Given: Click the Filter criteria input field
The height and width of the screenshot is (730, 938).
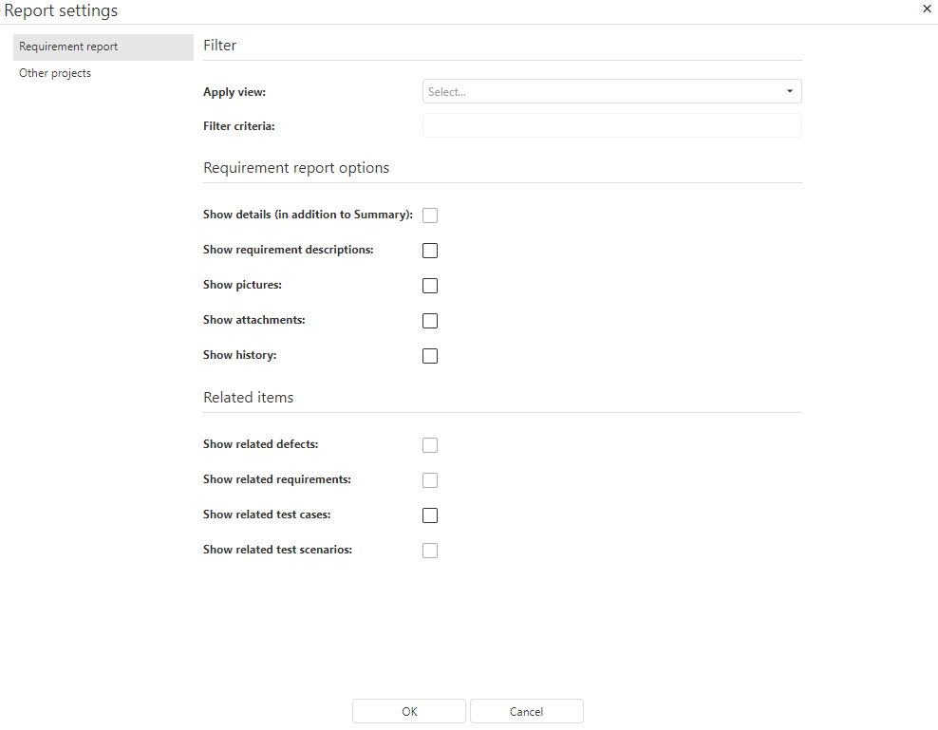Looking at the screenshot, I should [611, 126].
